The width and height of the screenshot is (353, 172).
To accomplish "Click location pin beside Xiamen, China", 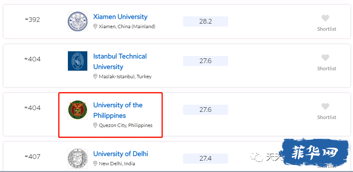I will 95,26.
